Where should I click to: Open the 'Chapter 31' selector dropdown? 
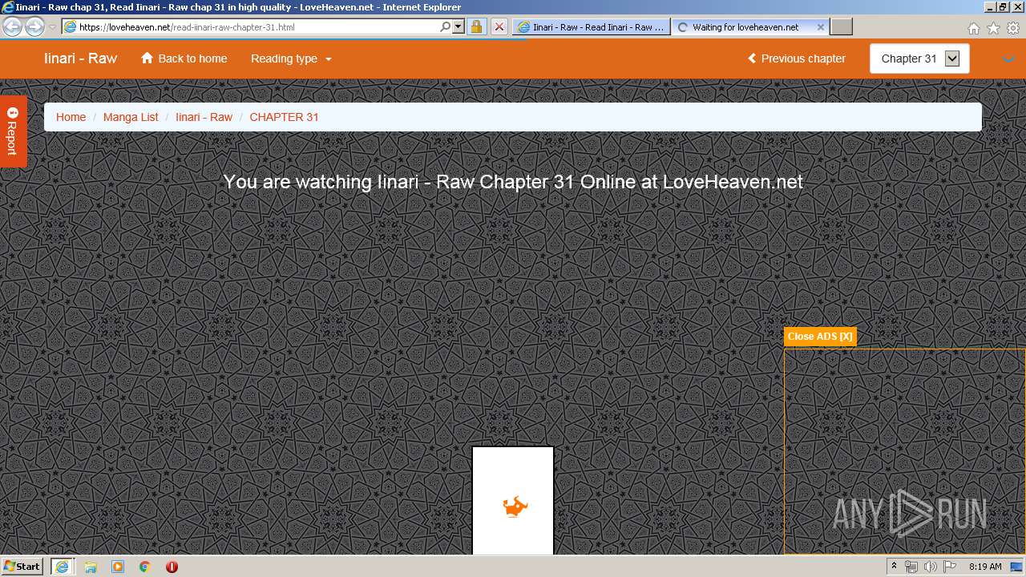(919, 59)
